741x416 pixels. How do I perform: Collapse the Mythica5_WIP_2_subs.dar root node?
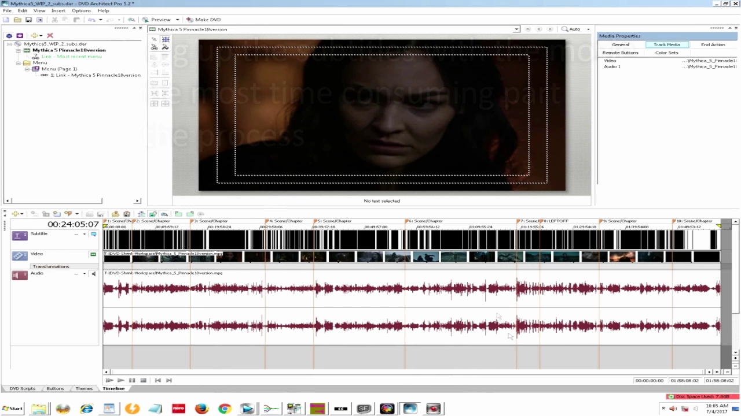(9, 44)
